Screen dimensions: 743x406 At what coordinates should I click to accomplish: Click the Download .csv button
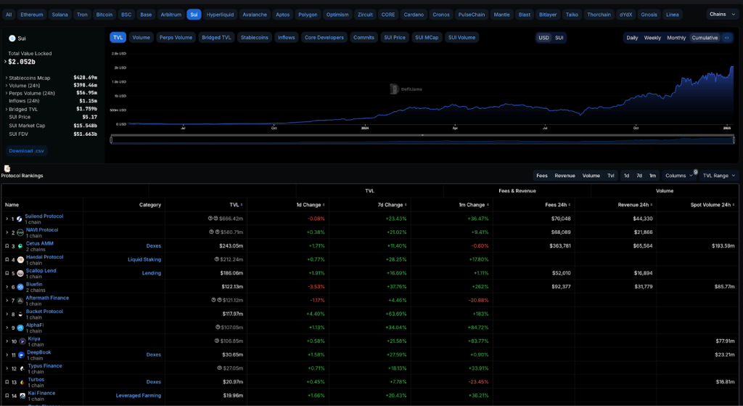tap(27, 151)
